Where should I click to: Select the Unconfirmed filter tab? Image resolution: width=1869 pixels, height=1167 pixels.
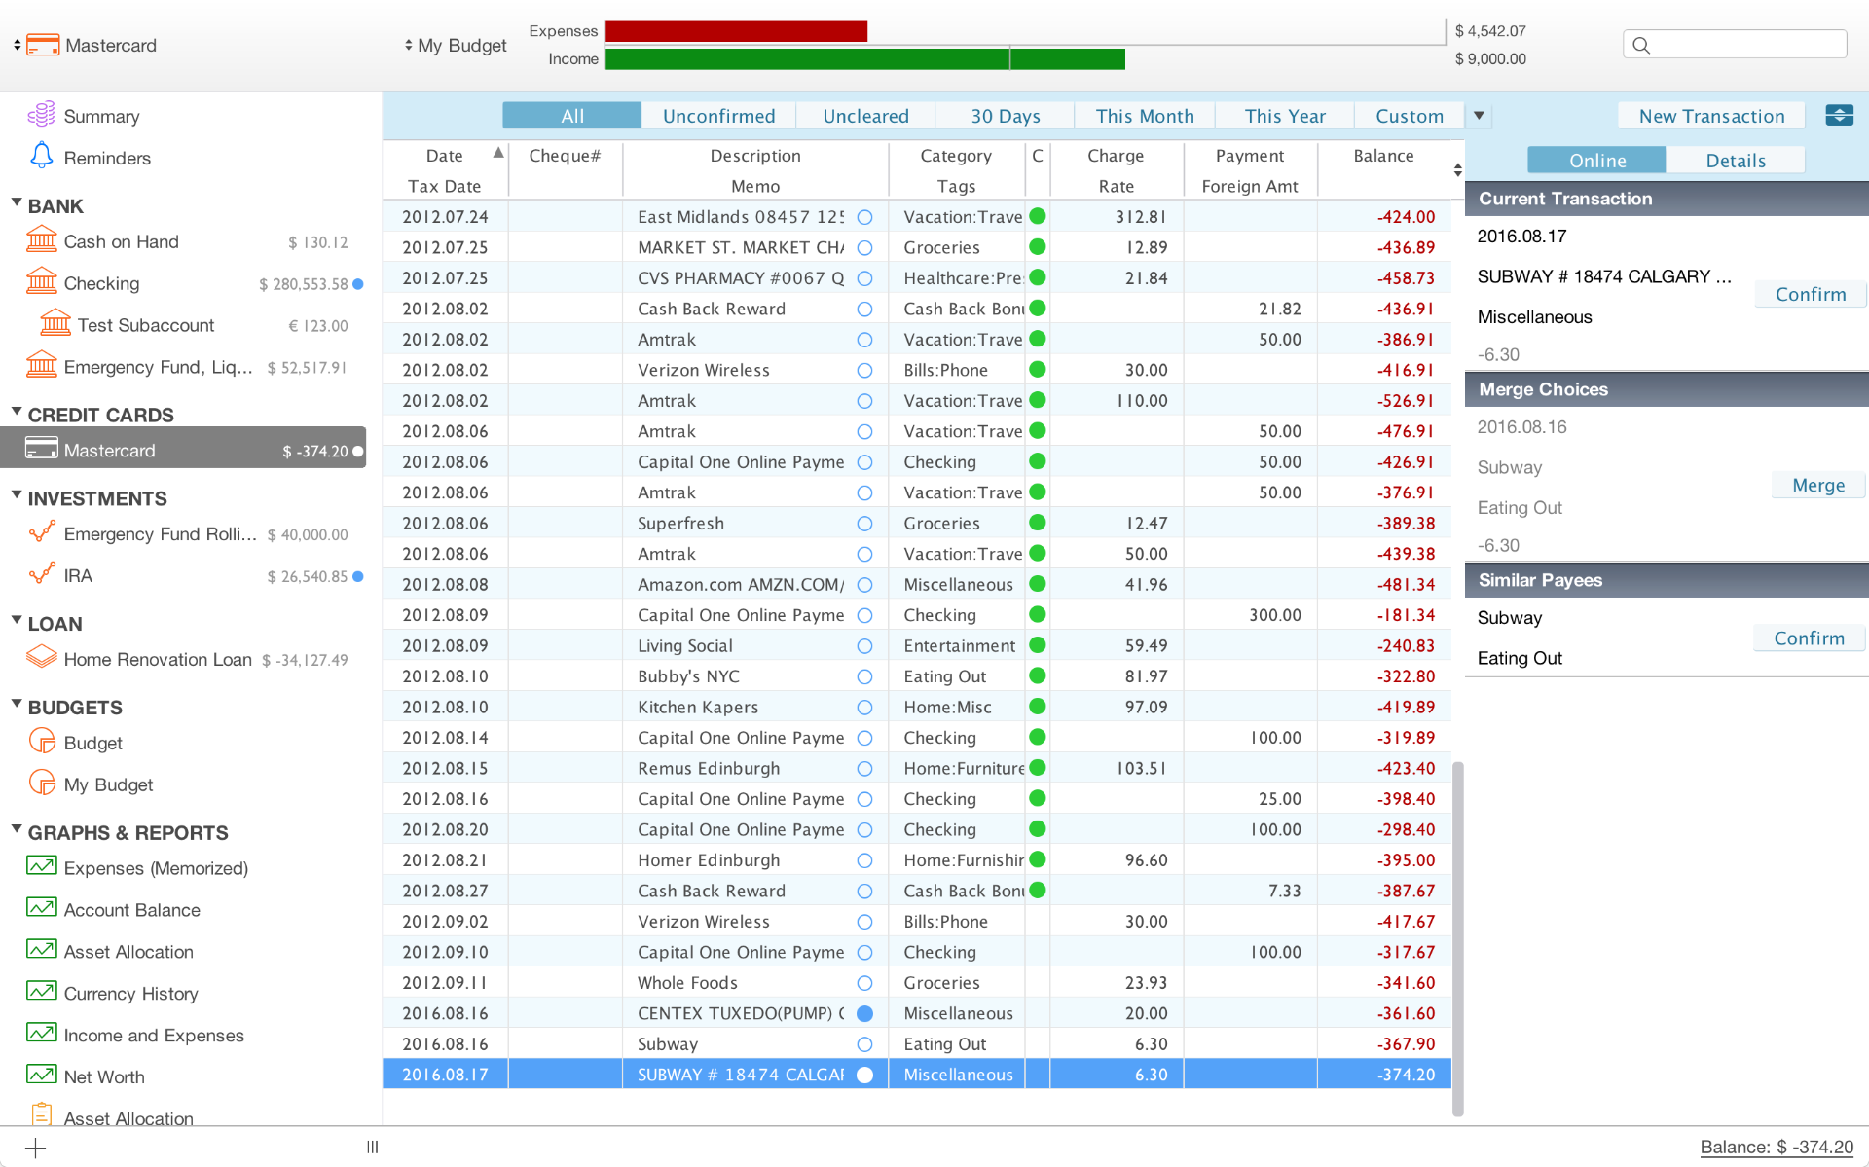pyautogui.click(x=718, y=116)
